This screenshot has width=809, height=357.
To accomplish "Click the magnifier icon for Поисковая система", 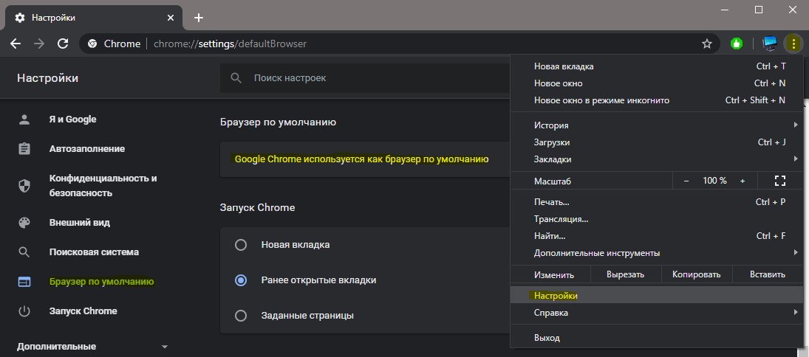I will tap(24, 252).
